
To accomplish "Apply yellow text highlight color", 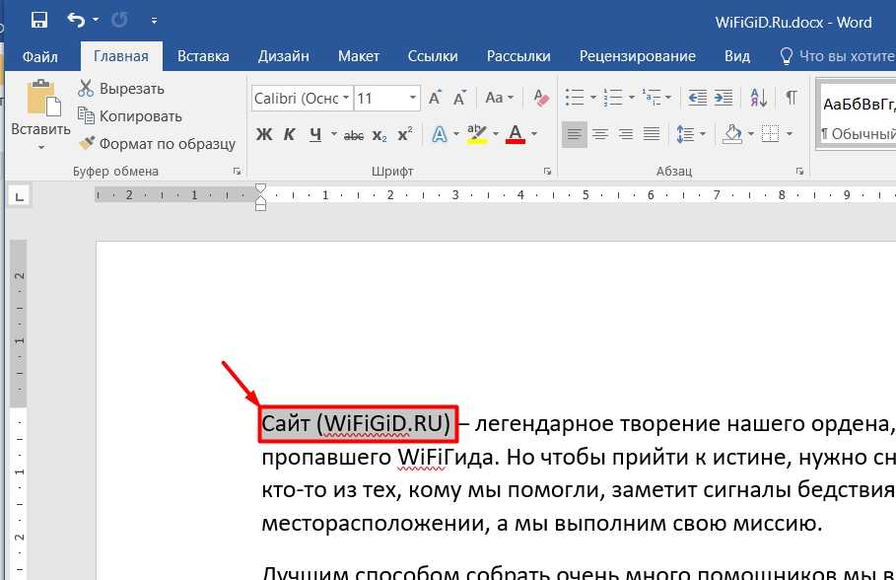I will pos(476,134).
